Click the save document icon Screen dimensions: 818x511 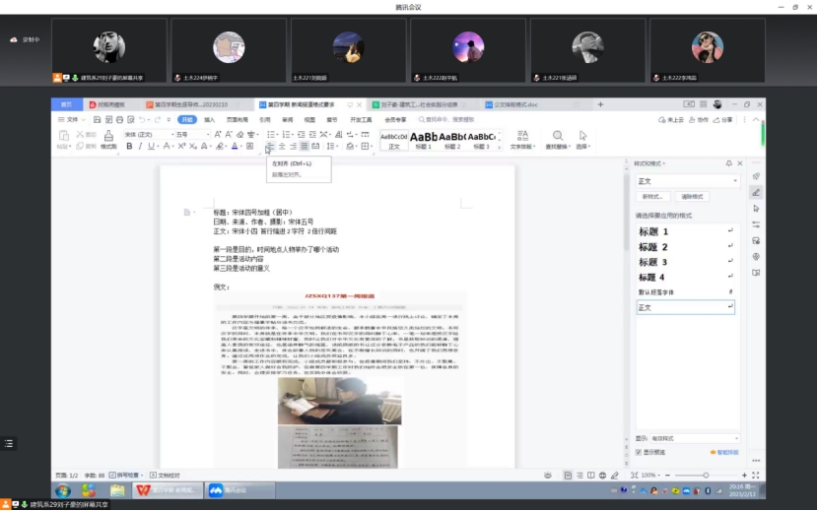[98, 119]
